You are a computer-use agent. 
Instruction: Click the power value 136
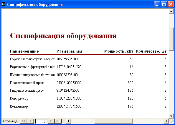click(131, 90)
